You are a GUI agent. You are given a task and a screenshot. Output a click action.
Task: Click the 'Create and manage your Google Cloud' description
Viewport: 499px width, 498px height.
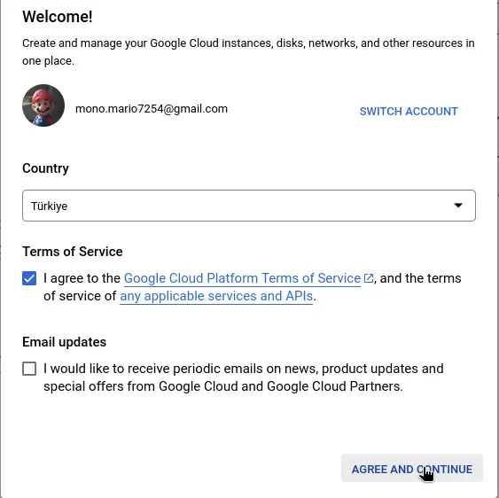(248, 52)
